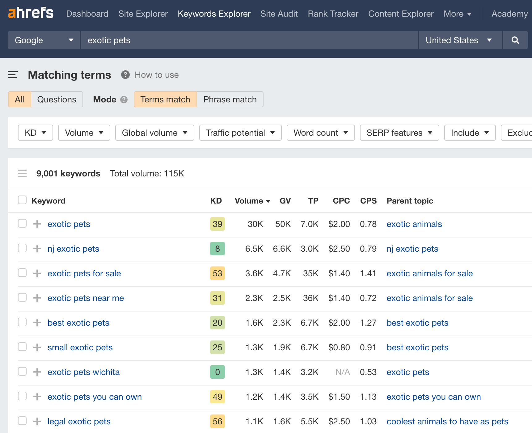Click plus icon beside 'legal exotic pets'
The height and width of the screenshot is (433, 532).
37,421
